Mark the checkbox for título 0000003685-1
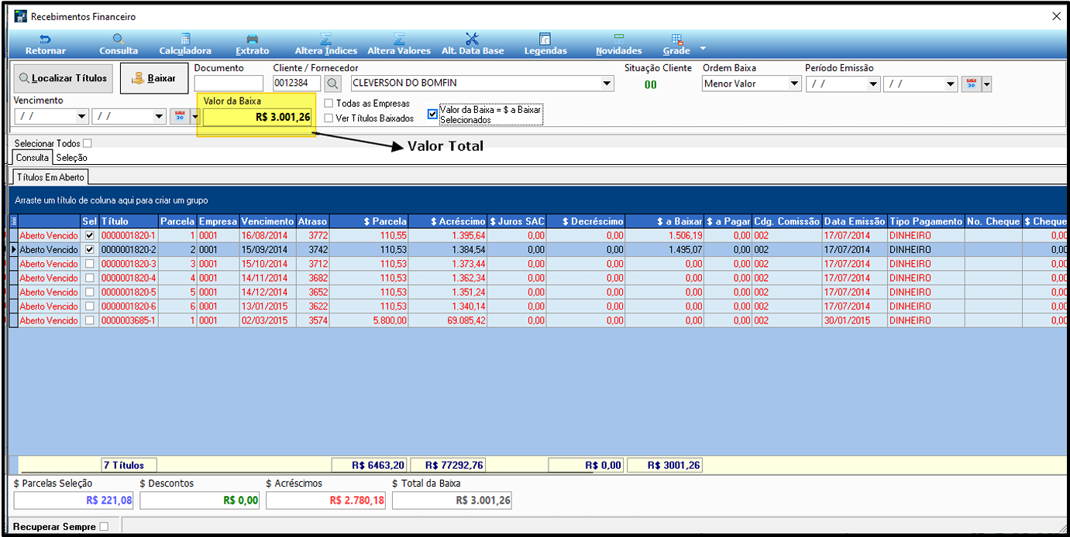Screen dimensions: 1070x537 point(90,320)
